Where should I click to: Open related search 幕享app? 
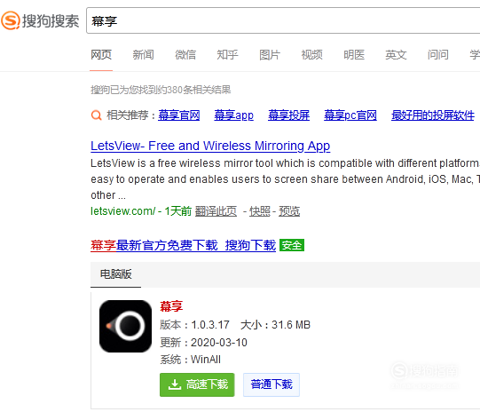tap(234, 115)
